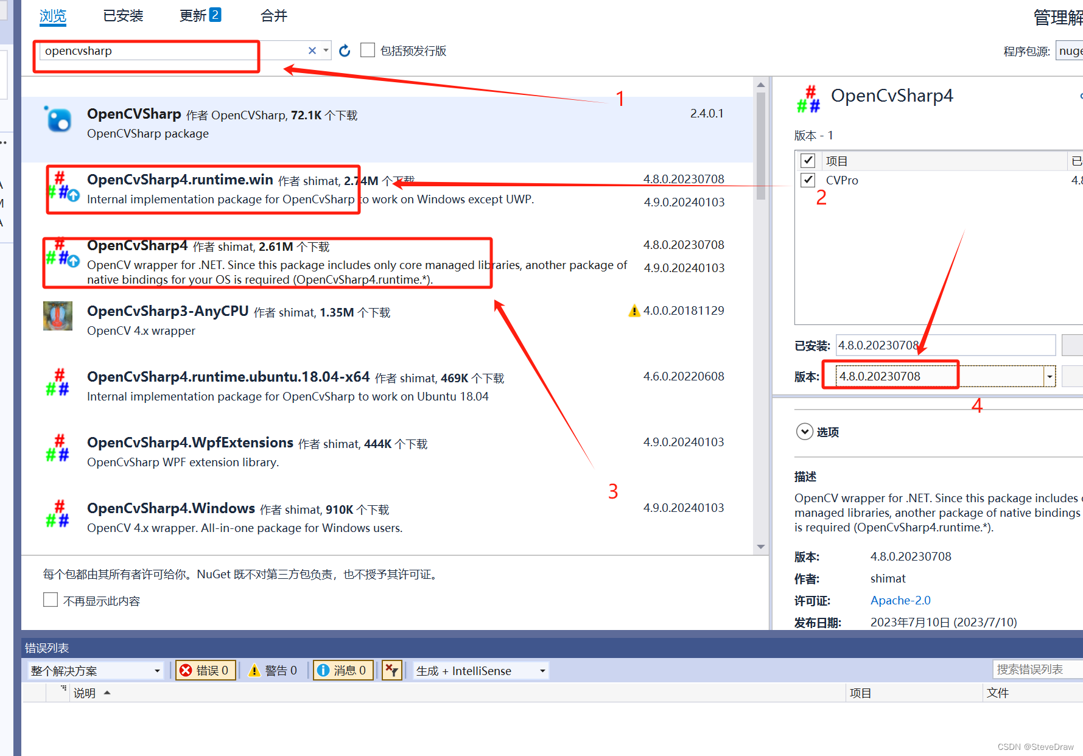The image size is (1083, 756).
Task: Click version 4.6.0.20220608 text
Action: (684, 377)
